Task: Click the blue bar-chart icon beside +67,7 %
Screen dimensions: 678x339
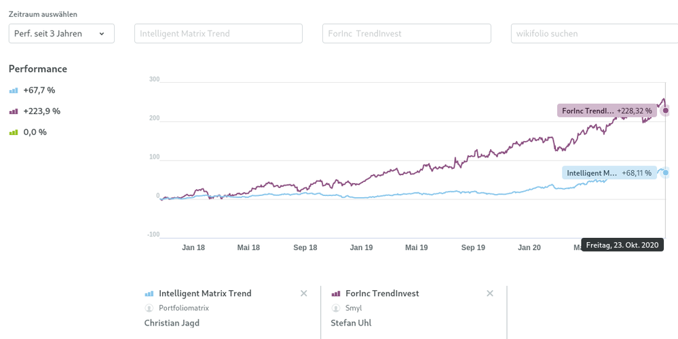Action: point(14,90)
